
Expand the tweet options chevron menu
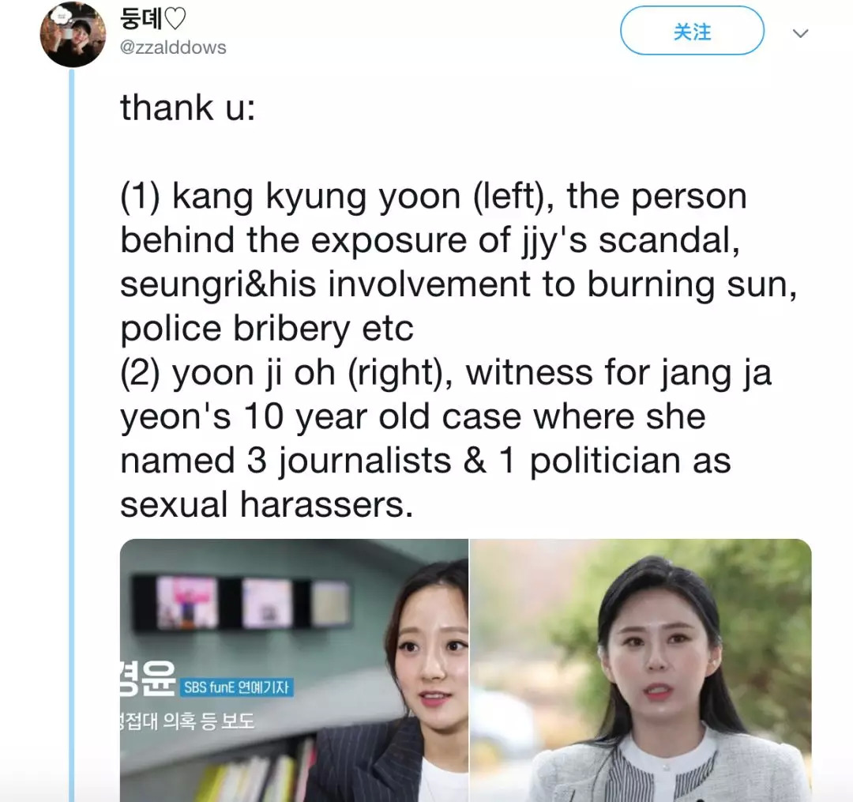coord(800,34)
